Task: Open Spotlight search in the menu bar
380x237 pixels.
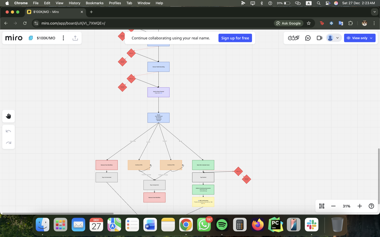Action: [319, 3]
